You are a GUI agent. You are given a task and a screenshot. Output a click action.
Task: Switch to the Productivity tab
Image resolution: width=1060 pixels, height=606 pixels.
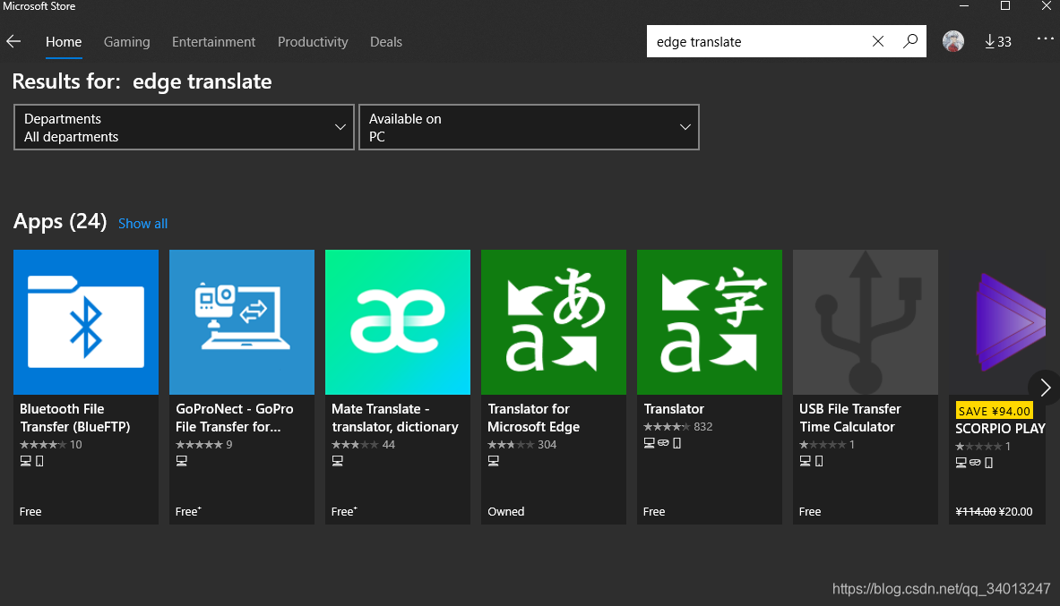(313, 42)
